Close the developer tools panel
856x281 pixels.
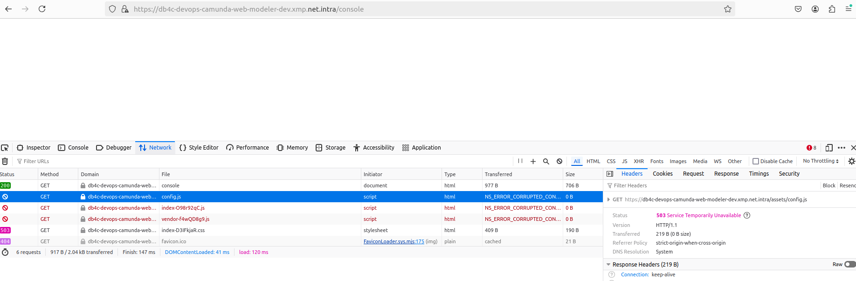853,148
